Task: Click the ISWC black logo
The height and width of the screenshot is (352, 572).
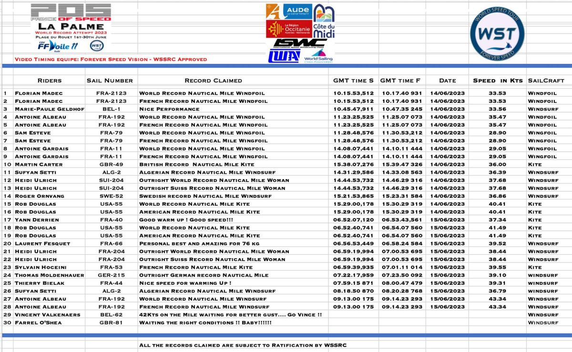Action: [300, 43]
